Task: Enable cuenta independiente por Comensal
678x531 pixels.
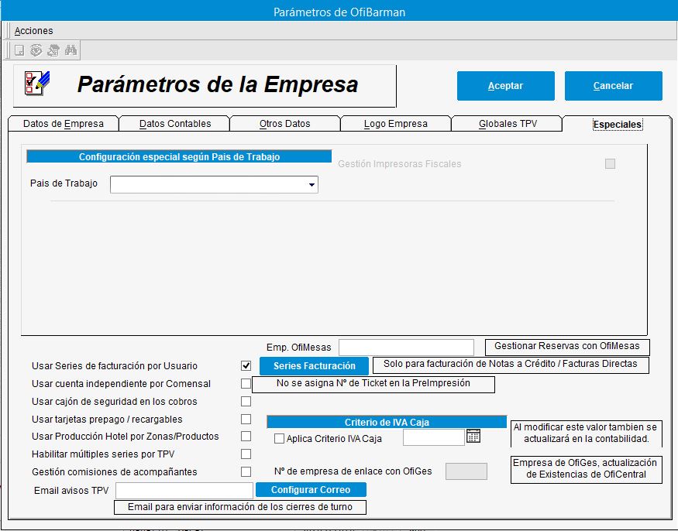Action: click(246, 384)
